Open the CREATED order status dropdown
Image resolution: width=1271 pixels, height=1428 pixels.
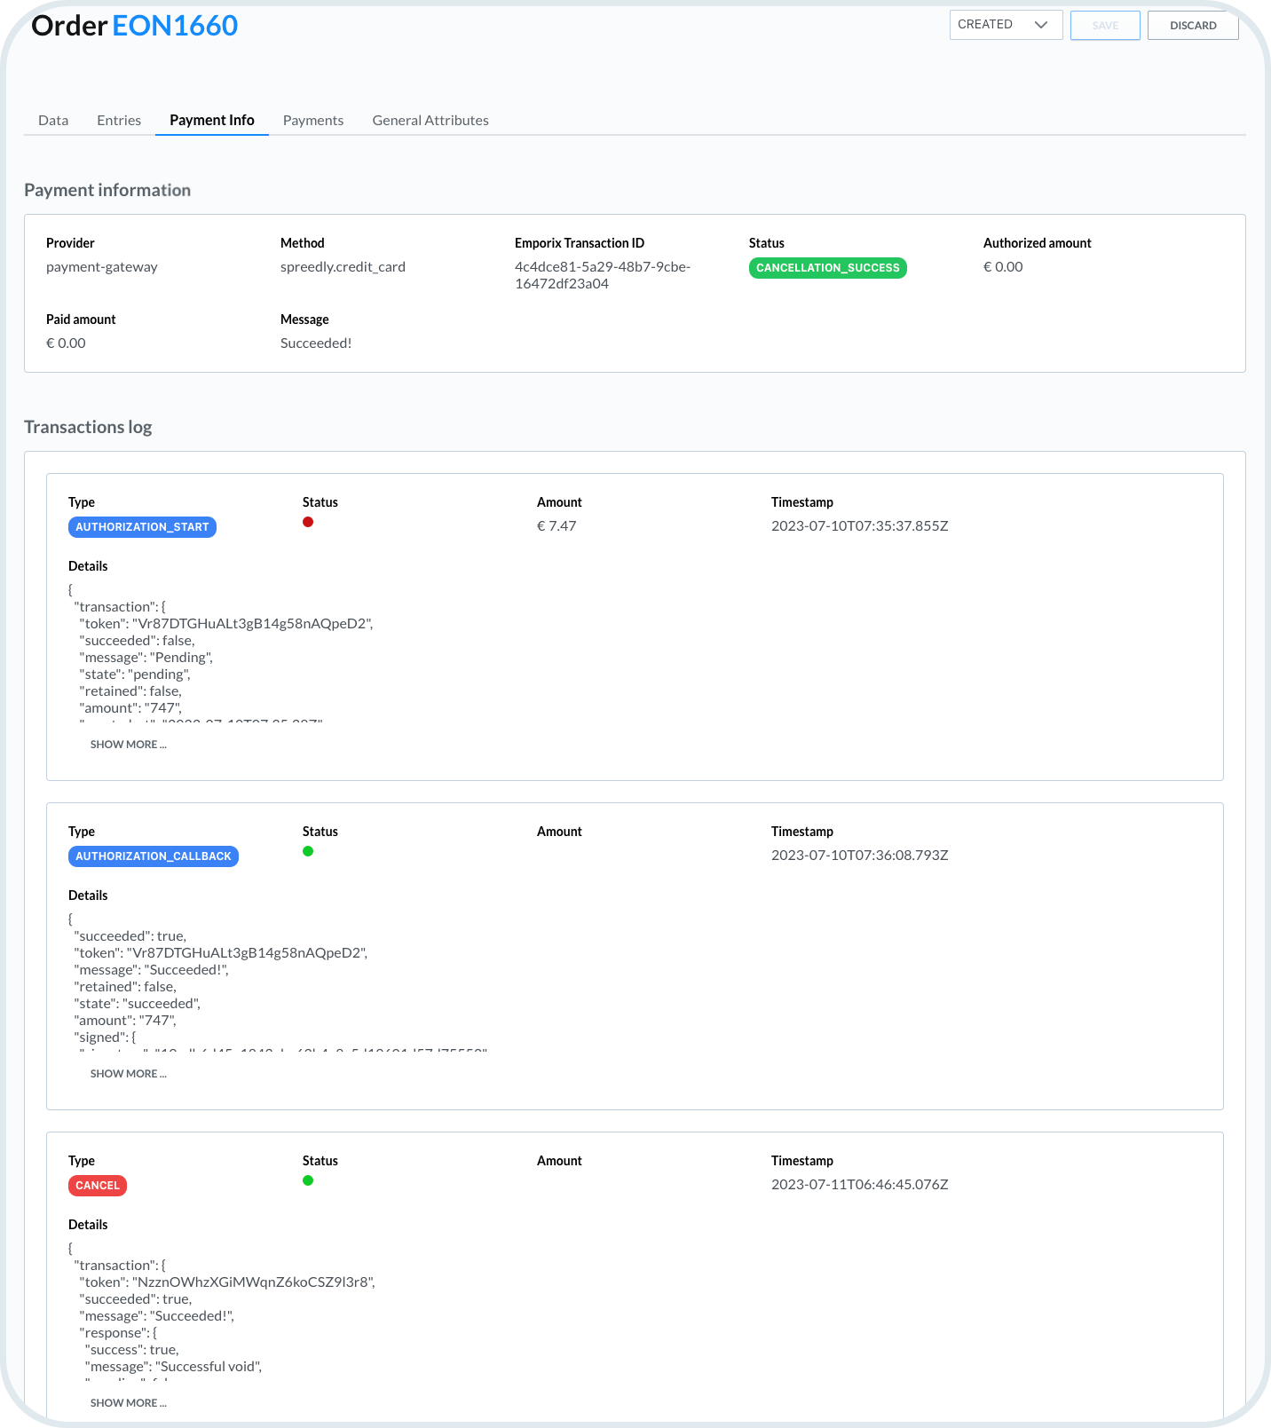(1005, 25)
